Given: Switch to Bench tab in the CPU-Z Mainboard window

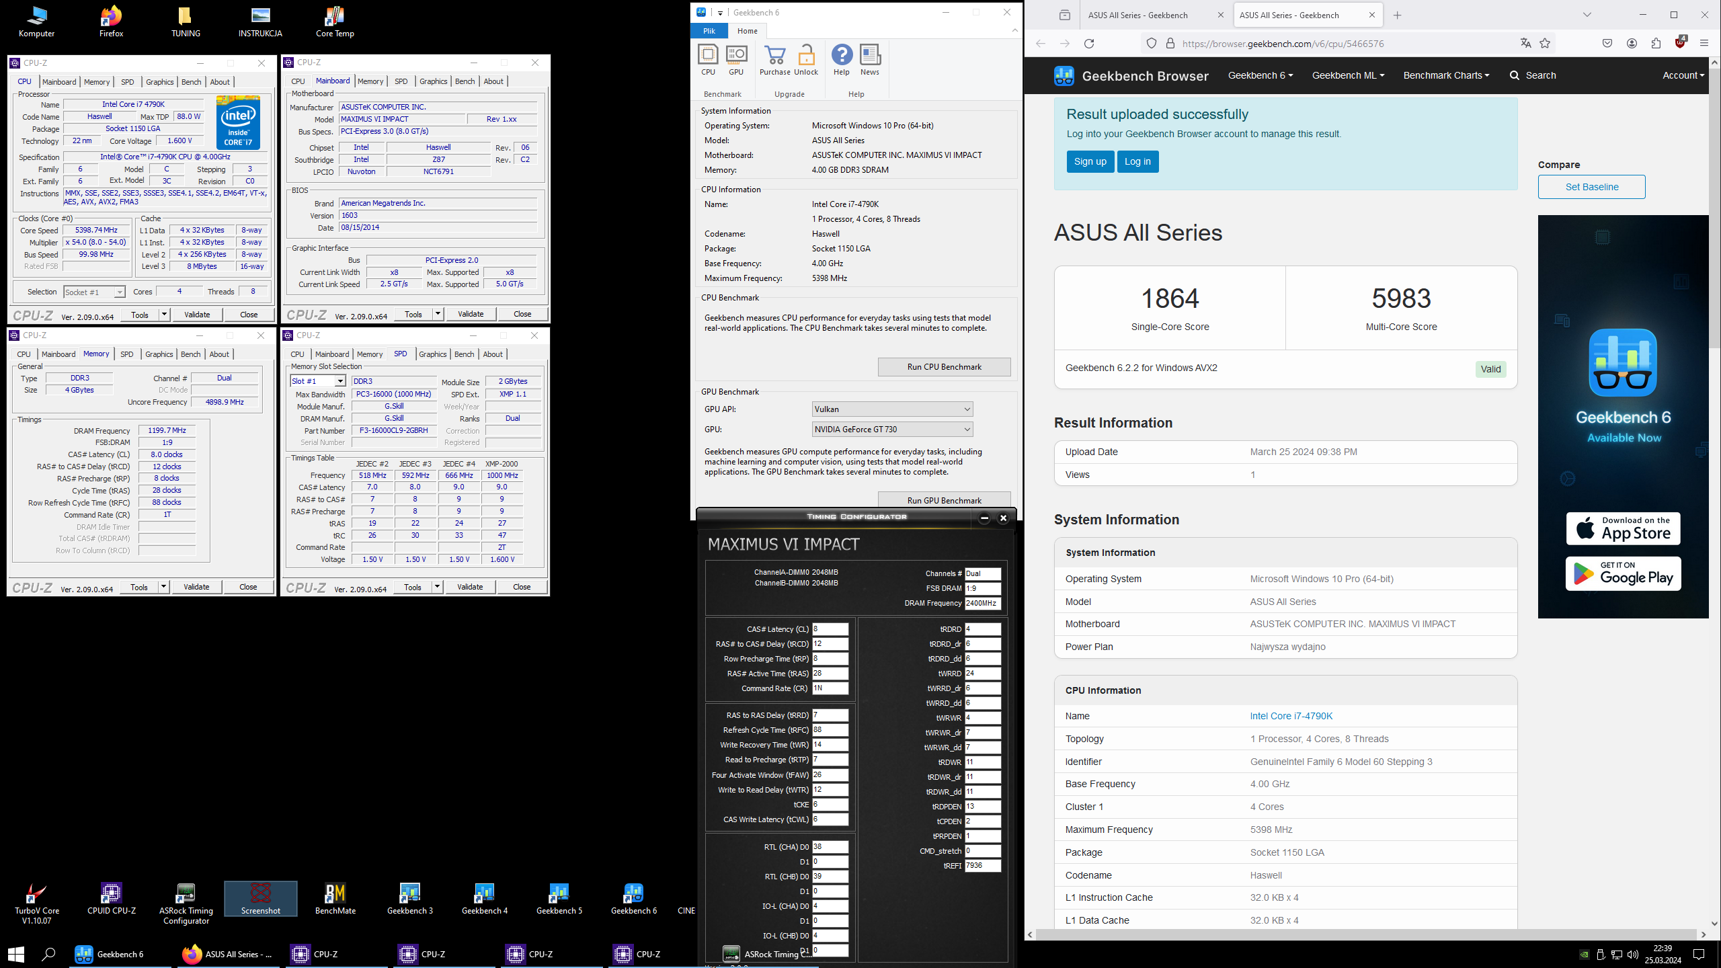Looking at the screenshot, I should [465, 81].
